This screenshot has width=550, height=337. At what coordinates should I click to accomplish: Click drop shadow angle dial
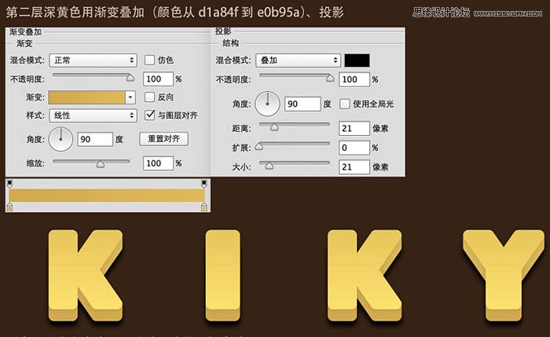click(x=267, y=104)
